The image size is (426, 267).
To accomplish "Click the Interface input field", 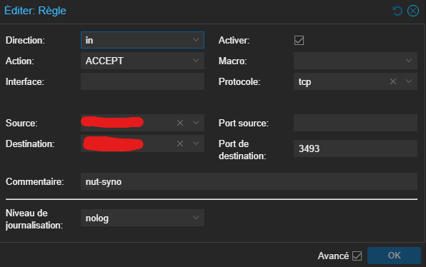I will point(142,81).
